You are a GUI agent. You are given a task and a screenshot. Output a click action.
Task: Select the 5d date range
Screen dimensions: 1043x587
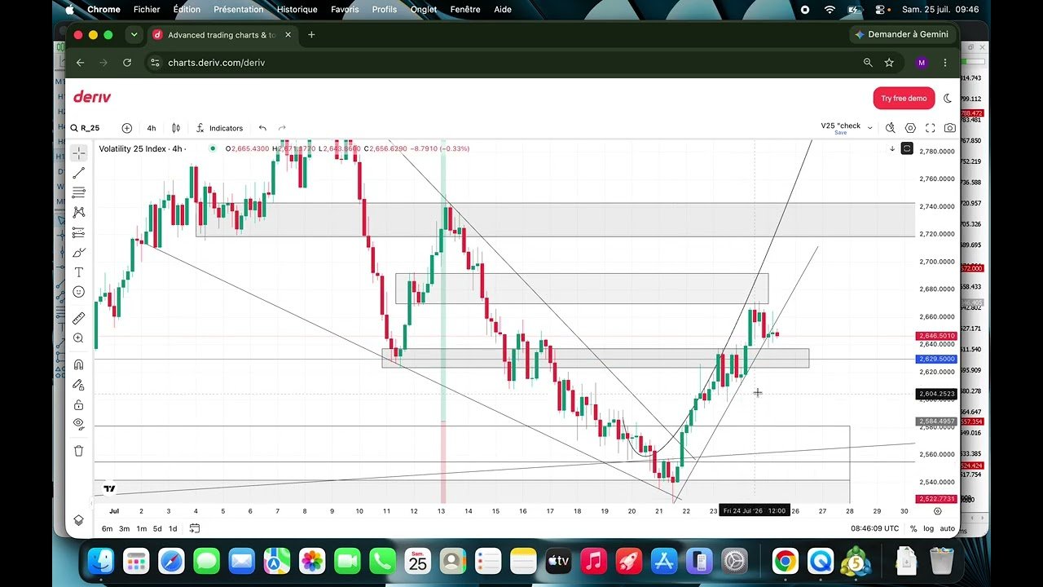(x=157, y=528)
